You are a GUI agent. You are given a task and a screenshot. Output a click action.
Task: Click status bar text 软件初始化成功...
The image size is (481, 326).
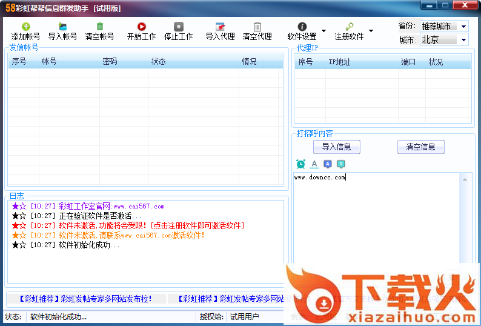[58, 317]
